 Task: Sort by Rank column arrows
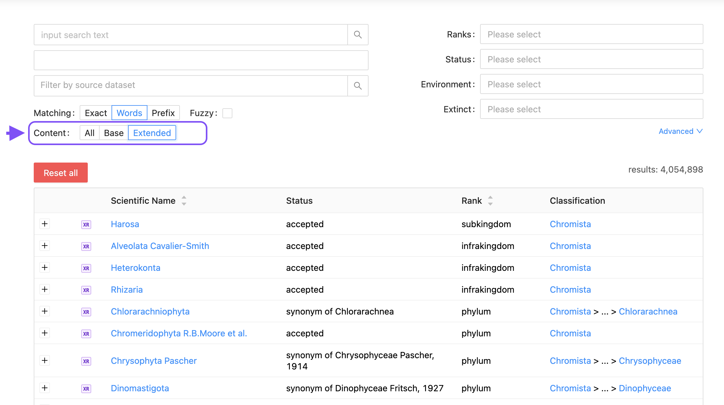490,201
